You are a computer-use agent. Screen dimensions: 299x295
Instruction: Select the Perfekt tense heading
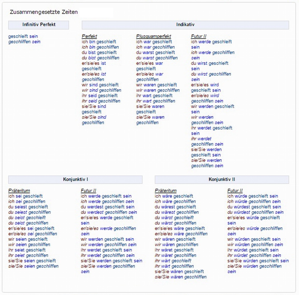89,36
